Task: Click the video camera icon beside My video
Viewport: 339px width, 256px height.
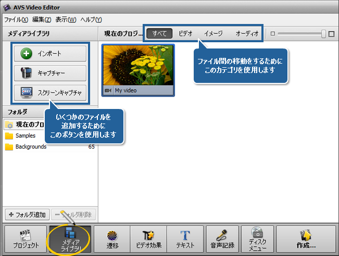Action: click(x=108, y=90)
